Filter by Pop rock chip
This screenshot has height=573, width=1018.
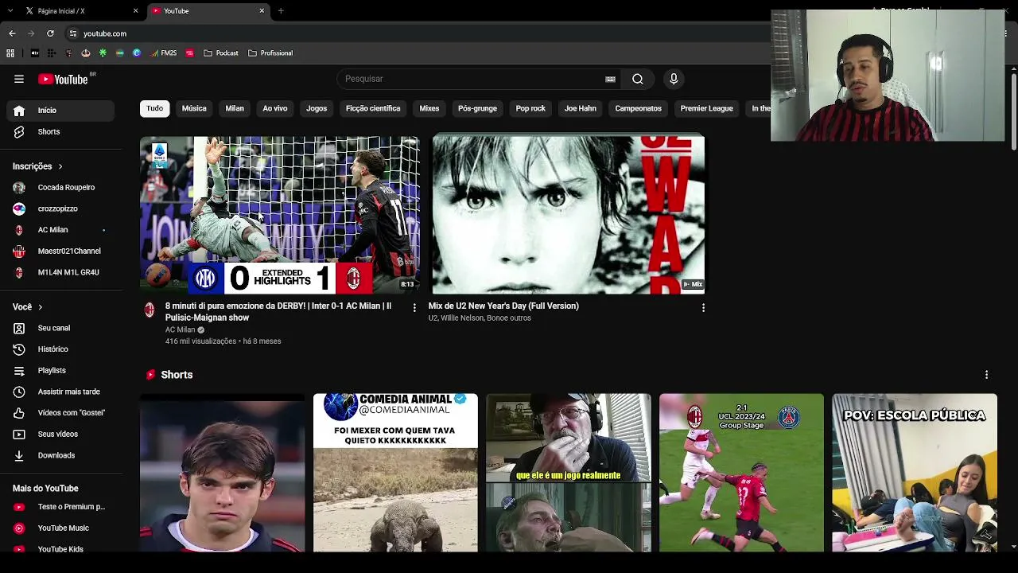[x=530, y=108]
